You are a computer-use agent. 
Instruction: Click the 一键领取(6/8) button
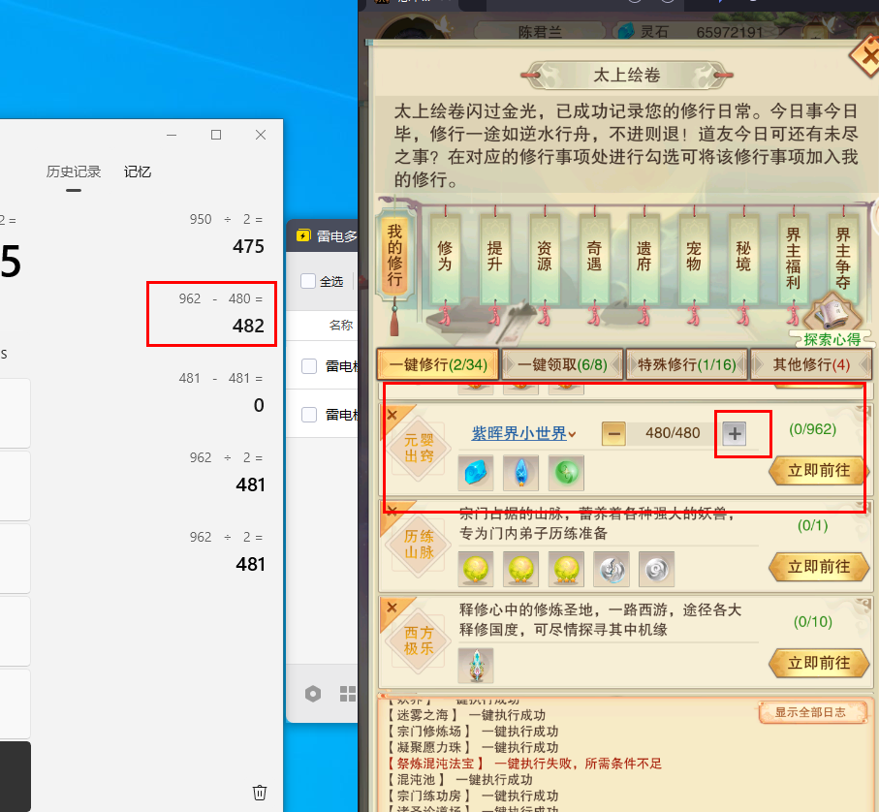pos(562,364)
